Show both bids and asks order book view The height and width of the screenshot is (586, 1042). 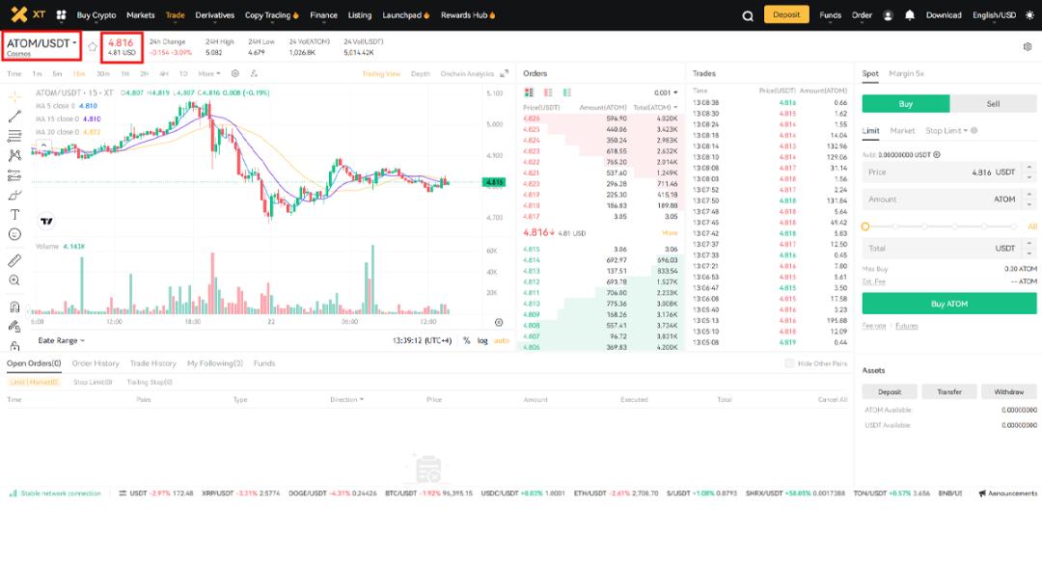(529, 93)
